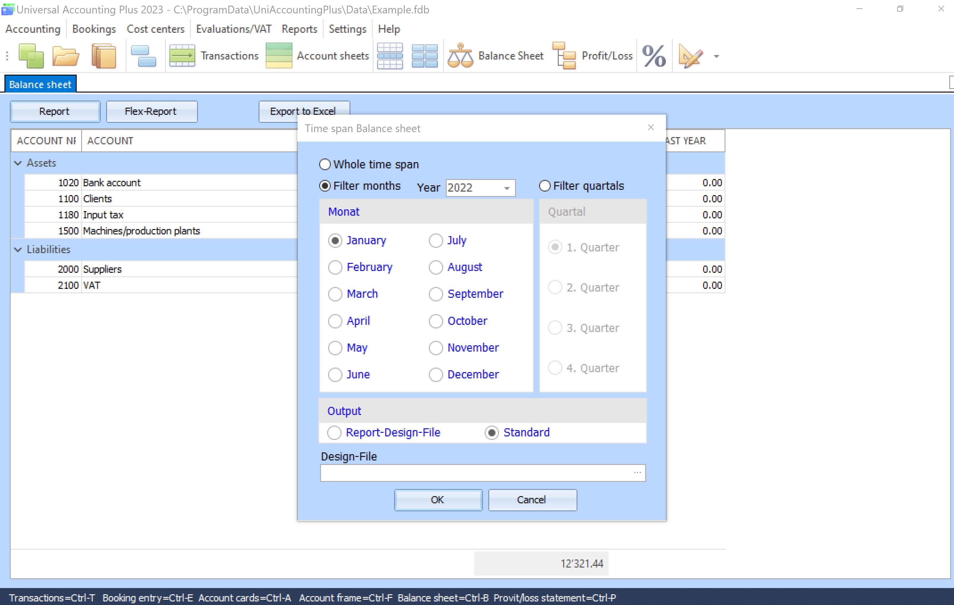Screen dimensions: 954x605
Task: Click the Design-File path input field
Action: coord(476,473)
